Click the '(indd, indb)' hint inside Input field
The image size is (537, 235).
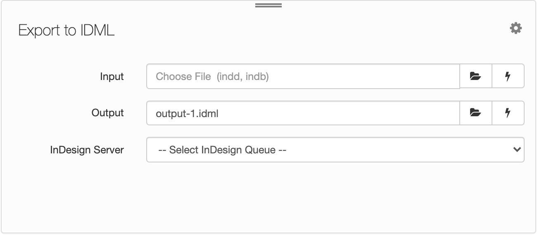coord(243,77)
